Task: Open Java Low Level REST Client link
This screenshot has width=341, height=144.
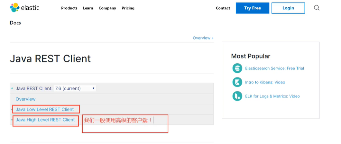Action: coord(45,109)
